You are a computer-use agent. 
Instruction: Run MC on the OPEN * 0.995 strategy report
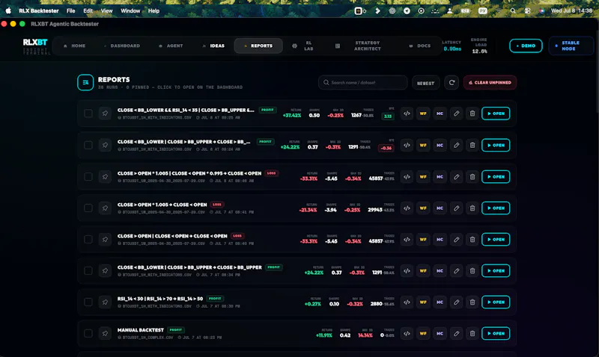tap(440, 177)
